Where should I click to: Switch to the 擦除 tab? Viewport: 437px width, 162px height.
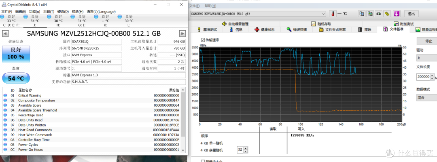(365, 29)
